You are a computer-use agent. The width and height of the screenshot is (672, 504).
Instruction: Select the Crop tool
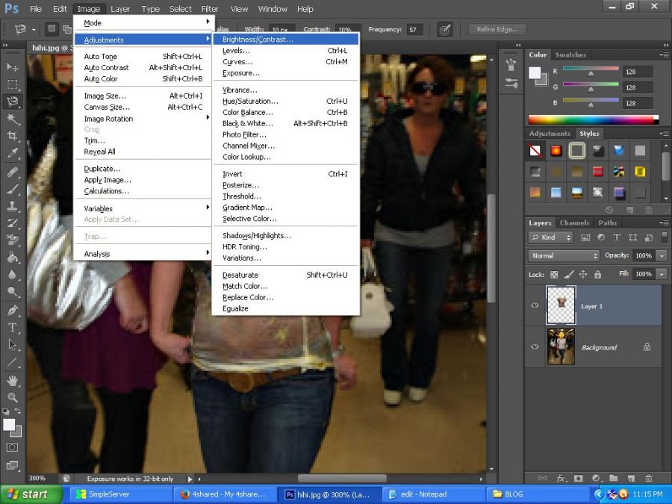[x=13, y=136]
